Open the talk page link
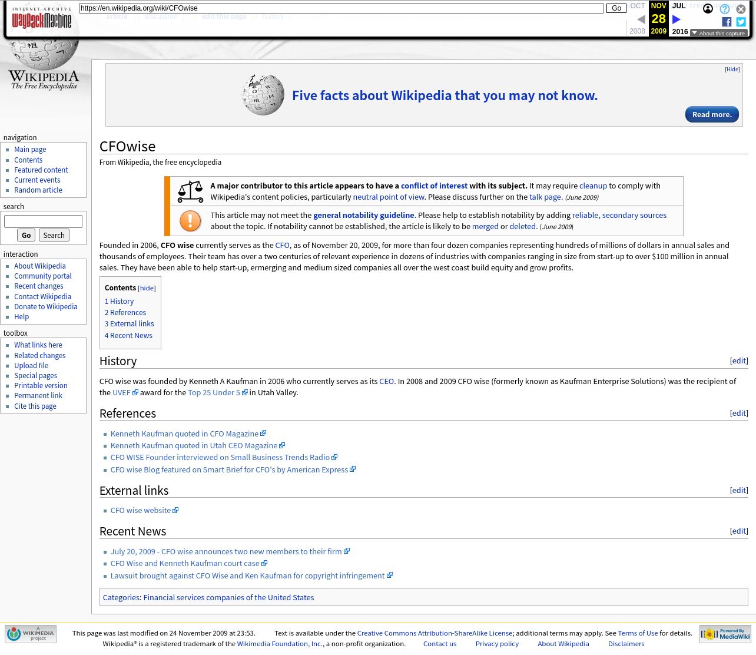This screenshot has width=756, height=655. [545, 197]
